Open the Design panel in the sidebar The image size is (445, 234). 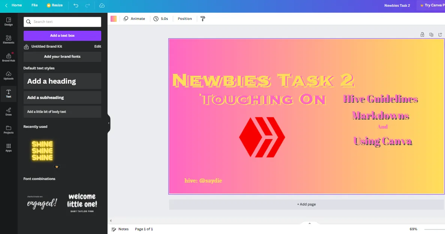[x=9, y=22]
